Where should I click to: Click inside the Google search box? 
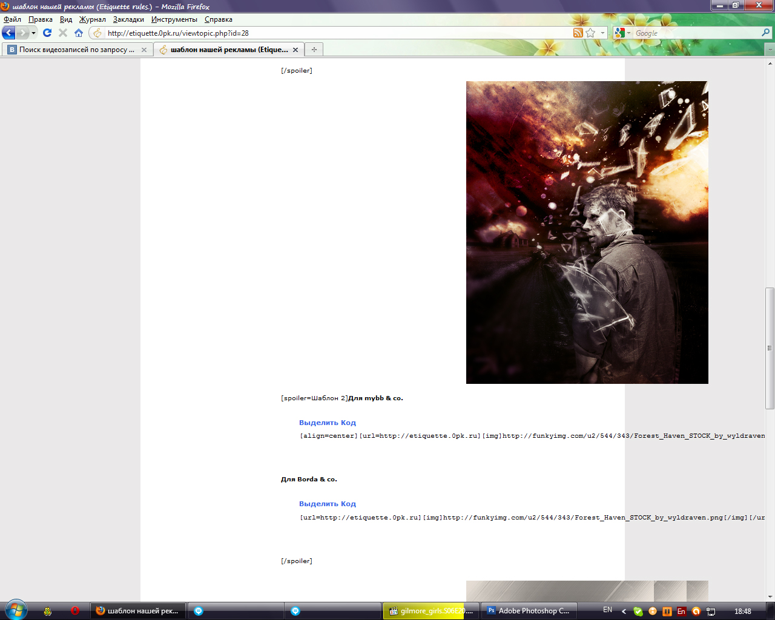click(696, 33)
